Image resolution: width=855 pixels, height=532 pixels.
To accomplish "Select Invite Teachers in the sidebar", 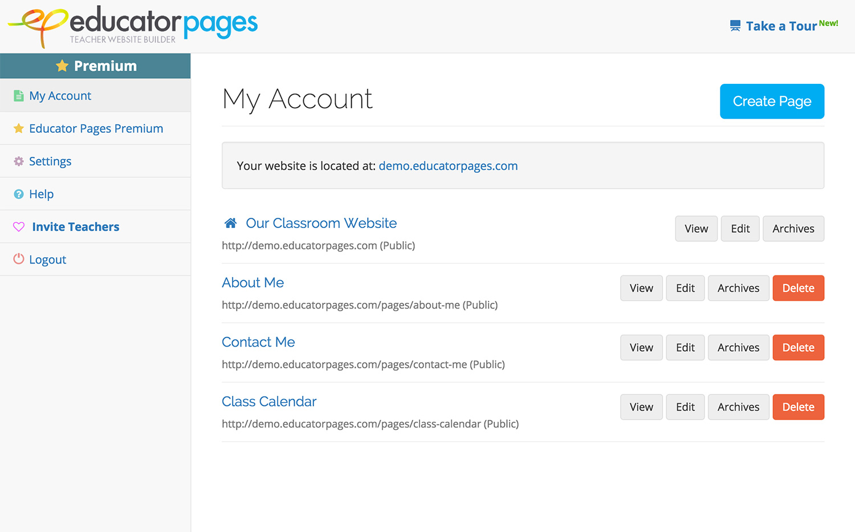I will coord(95,227).
